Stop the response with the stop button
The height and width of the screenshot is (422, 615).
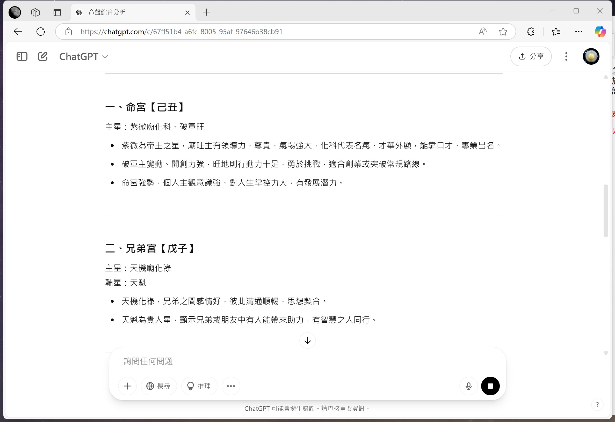tap(490, 386)
